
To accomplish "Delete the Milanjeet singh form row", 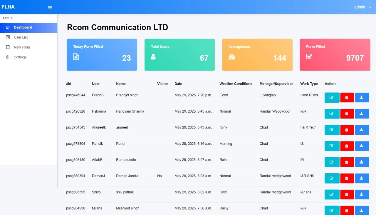I will (x=347, y=210).
